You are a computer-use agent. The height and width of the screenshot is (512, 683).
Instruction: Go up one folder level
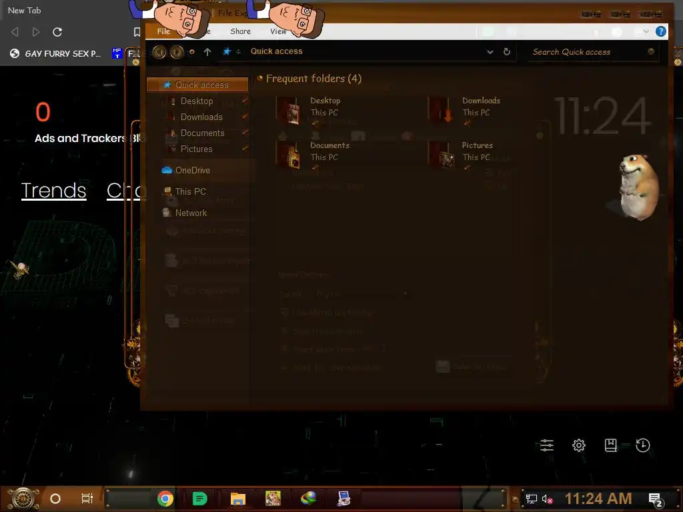click(x=207, y=52)
